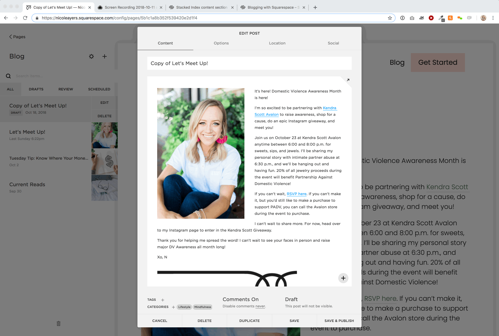Close the Screen Recording browser tab
Image resolution: width=499 pixels, height=336 pixels.
(161, 8)
